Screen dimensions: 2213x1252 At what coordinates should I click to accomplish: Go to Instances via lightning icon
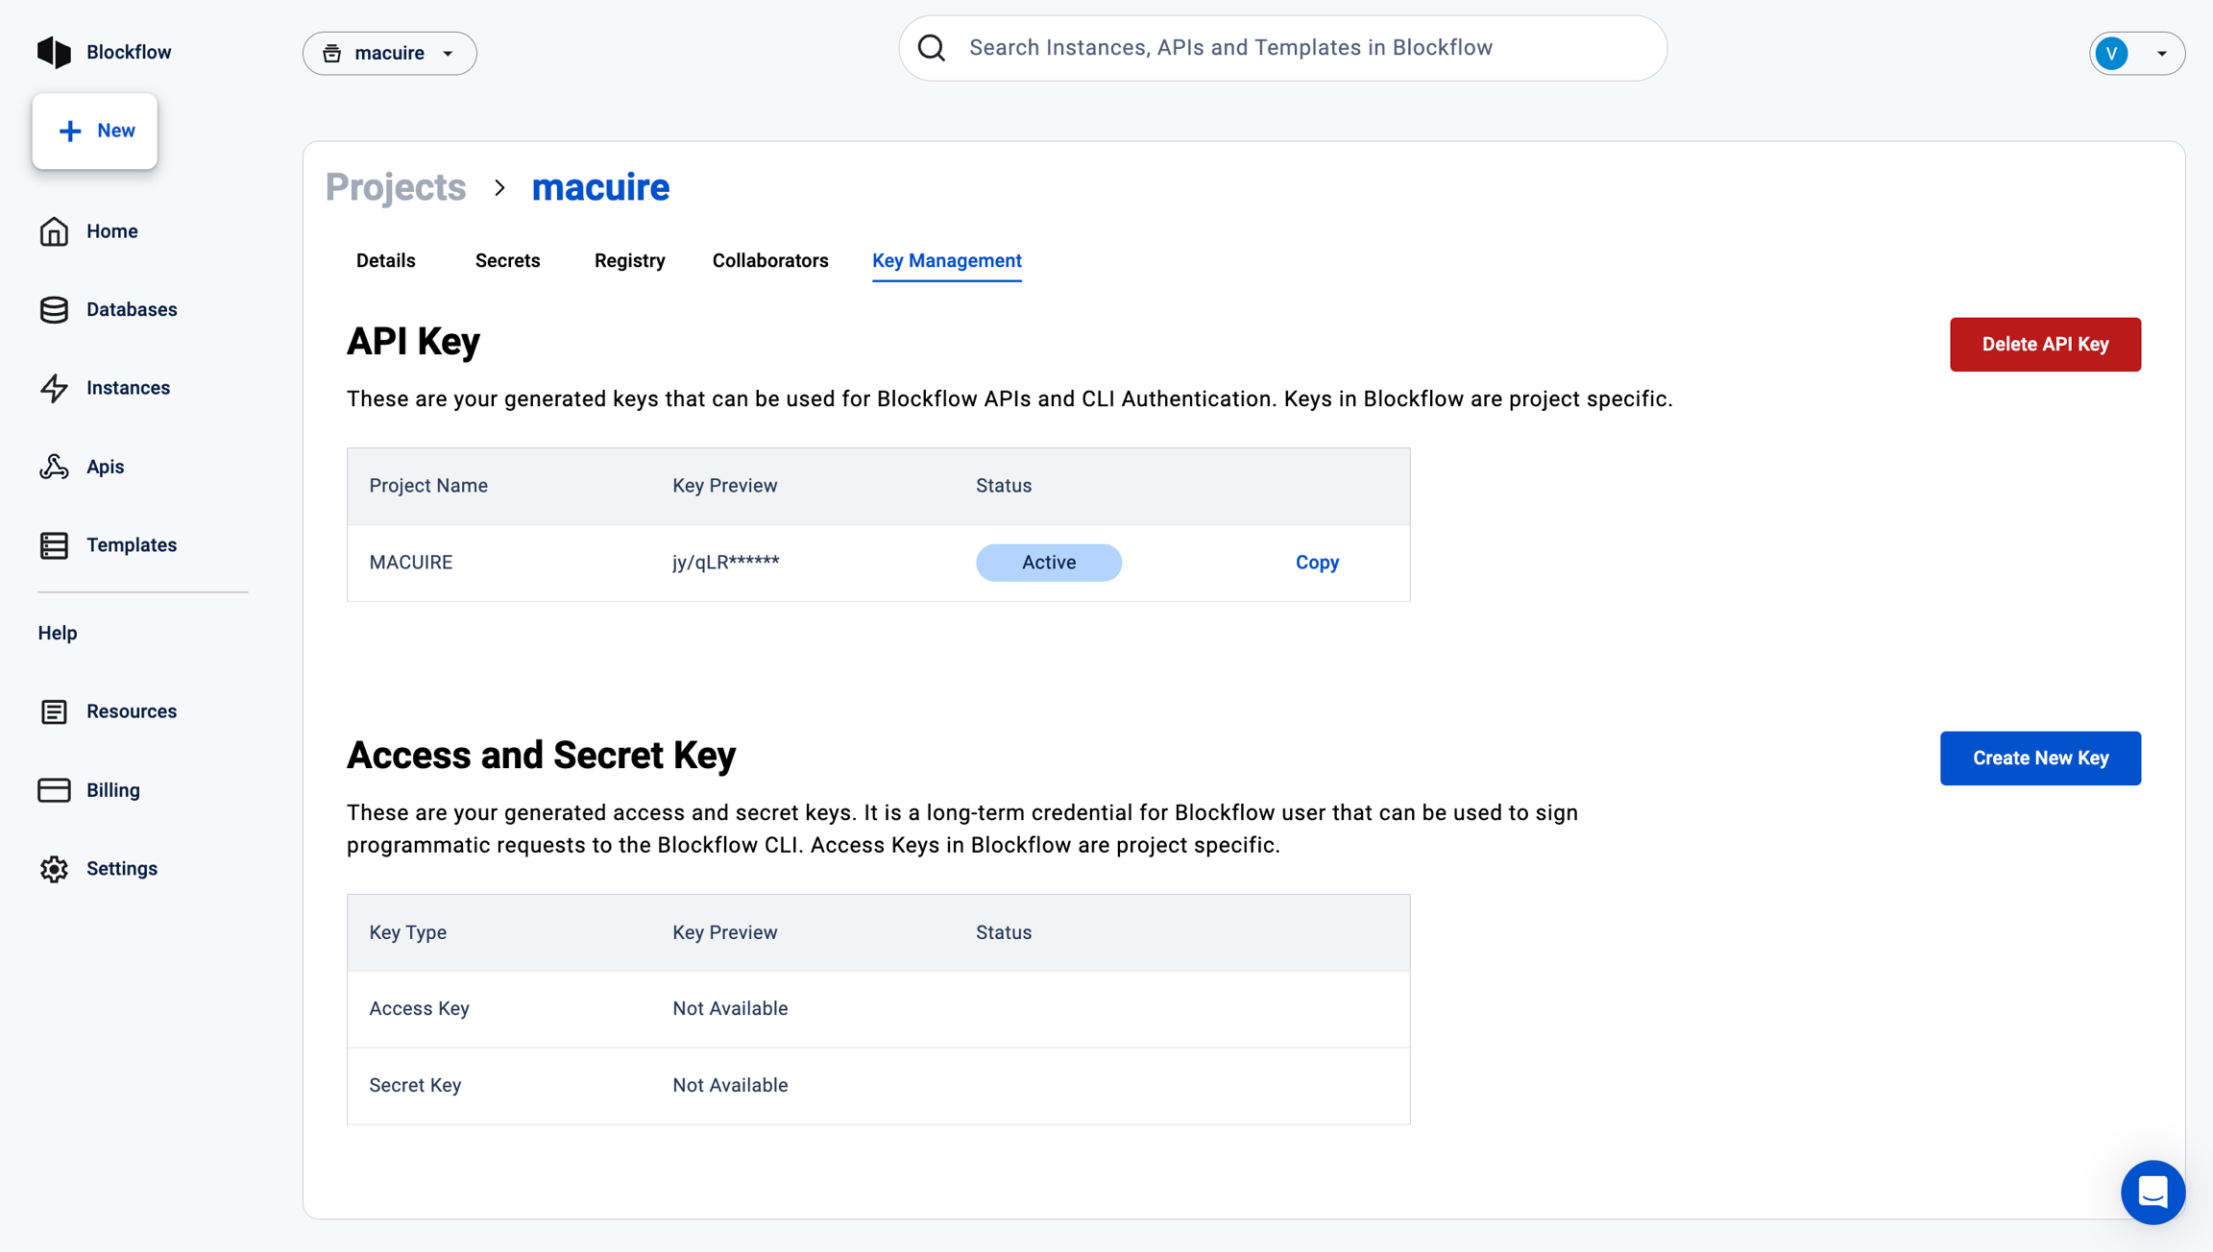tap(54, 388)
